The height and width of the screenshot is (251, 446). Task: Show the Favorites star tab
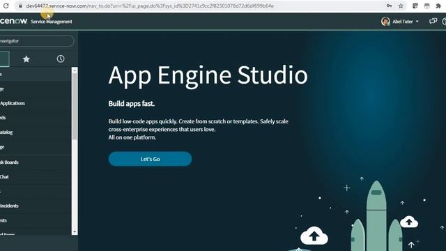coord(26,59)
